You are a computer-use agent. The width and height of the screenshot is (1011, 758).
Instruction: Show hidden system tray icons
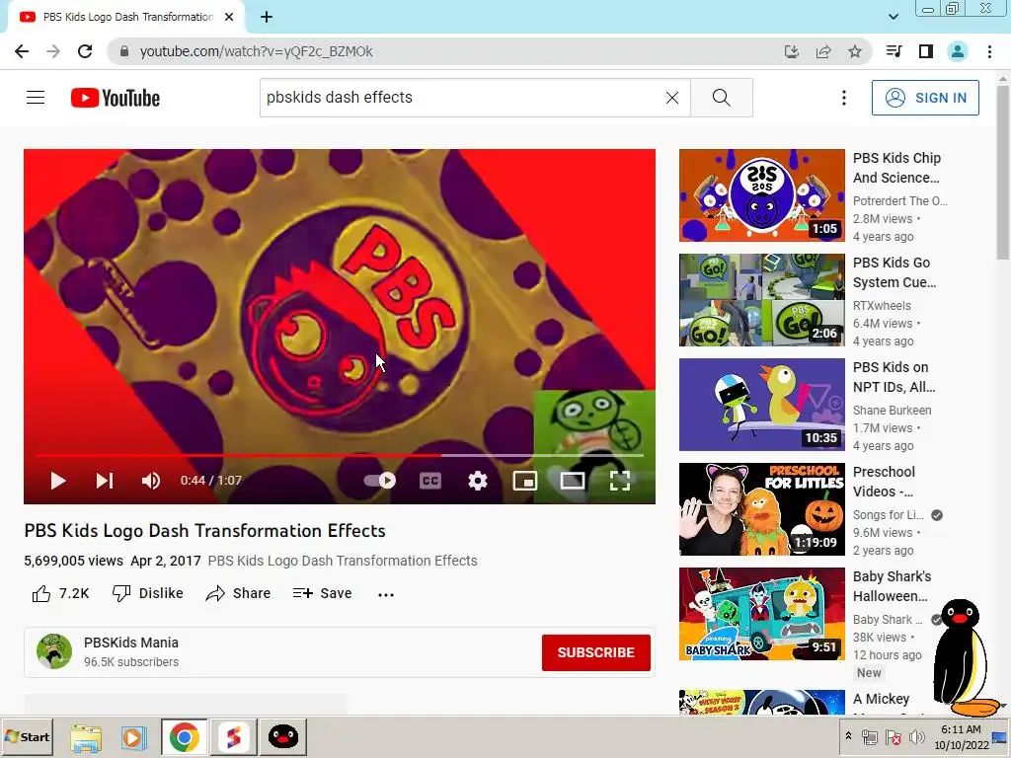(x=848, y=736)
